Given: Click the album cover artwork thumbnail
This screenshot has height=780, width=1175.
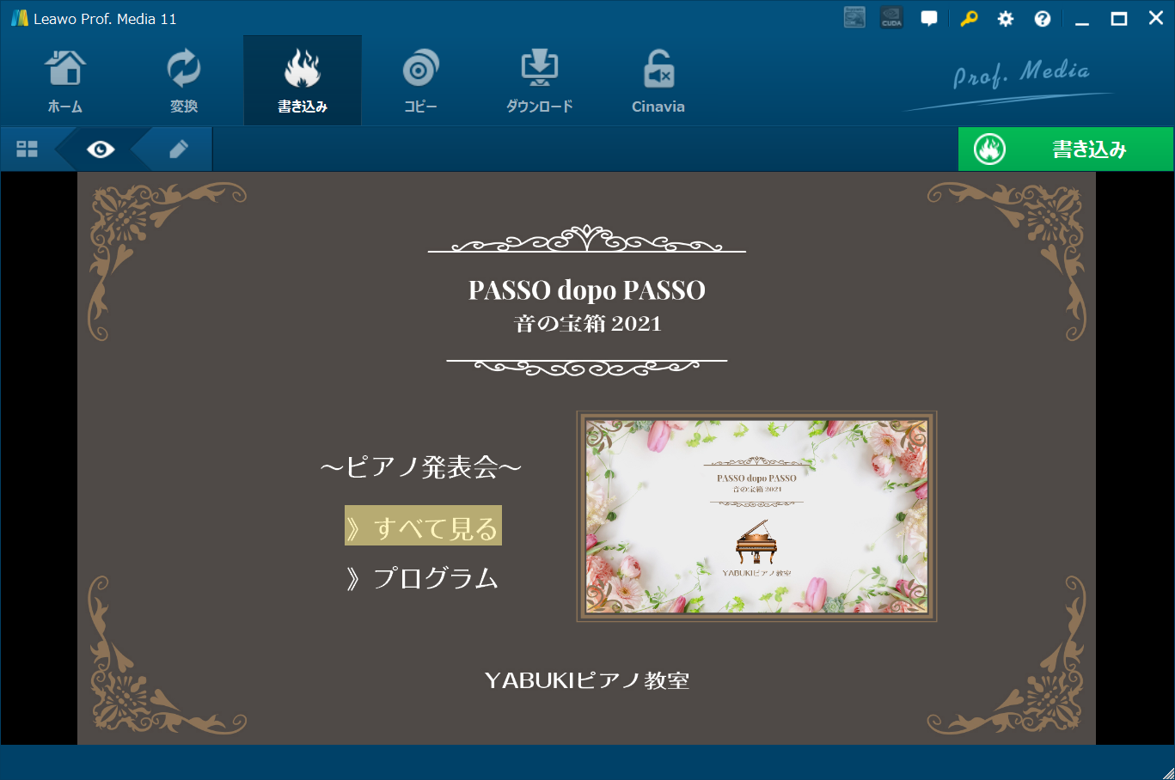Looking at the screenshot, I should tap(756, 516).
